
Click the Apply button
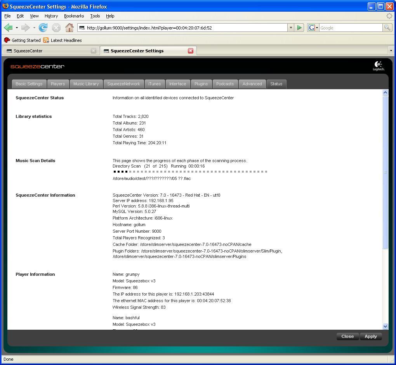(x=370, y=336)
